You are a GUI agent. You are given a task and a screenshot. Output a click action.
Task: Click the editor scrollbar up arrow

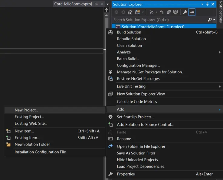coord(107,15)
